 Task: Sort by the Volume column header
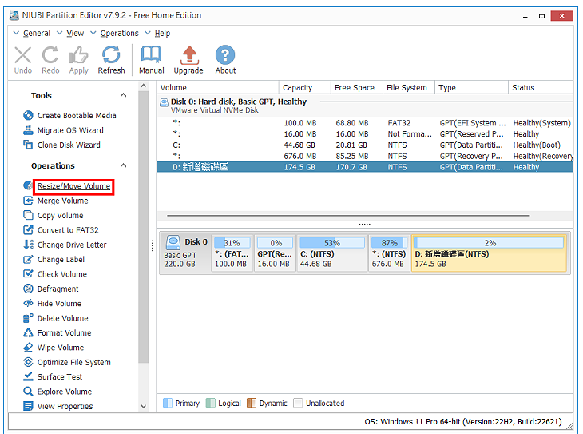218,87
